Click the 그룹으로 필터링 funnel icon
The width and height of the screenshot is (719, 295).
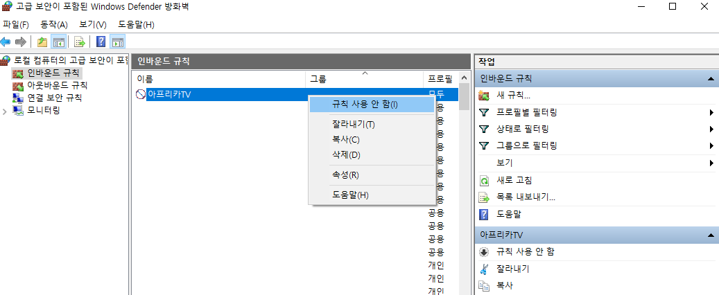484,146
